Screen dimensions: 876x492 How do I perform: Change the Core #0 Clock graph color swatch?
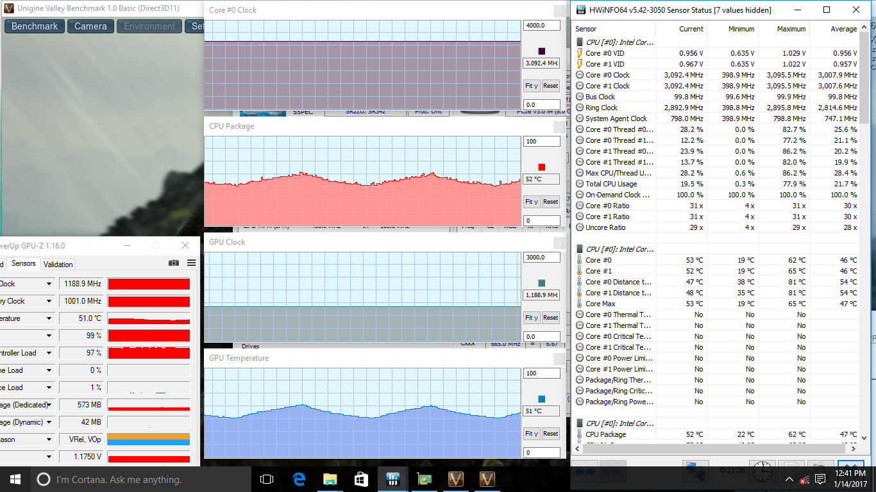click(542, 51)
